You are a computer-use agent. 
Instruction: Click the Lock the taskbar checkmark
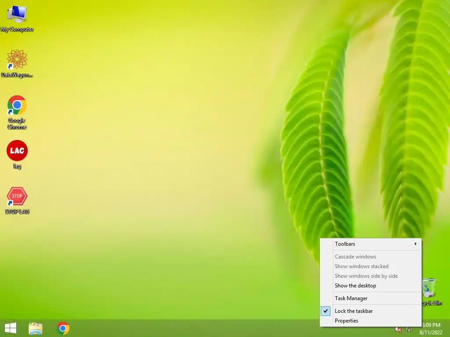(x=326, y=311)
